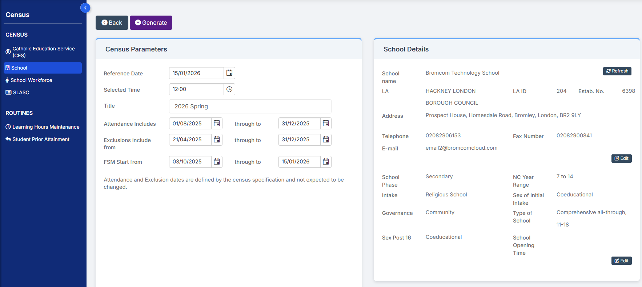Open Attendance Includes end date calendar

(x=326, y=124)
